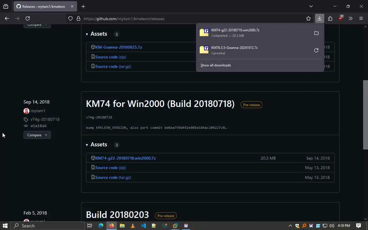Open Visual Studio Code from taskbar
The image size is (368, 230).
tap(143, 226)
